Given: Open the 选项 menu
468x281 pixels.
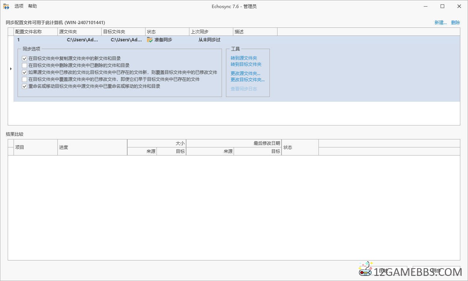Looking at the screenshot, I should 19,6.
